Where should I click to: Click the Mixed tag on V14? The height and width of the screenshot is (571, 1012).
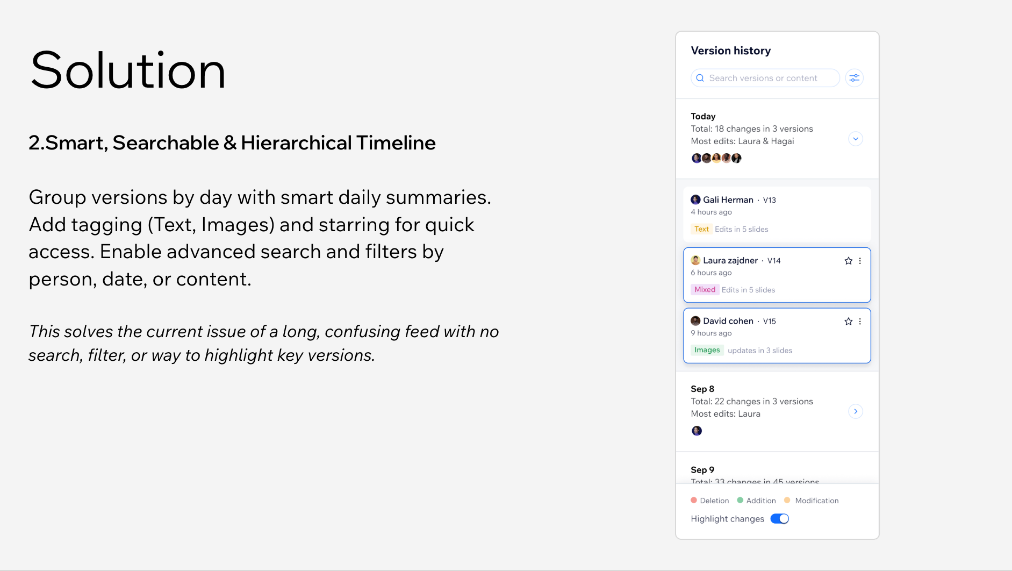705,290
